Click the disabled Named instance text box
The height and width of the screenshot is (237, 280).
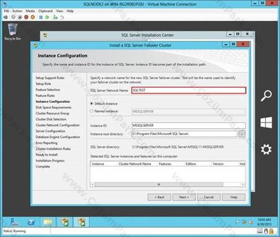(x=188, y=111)
